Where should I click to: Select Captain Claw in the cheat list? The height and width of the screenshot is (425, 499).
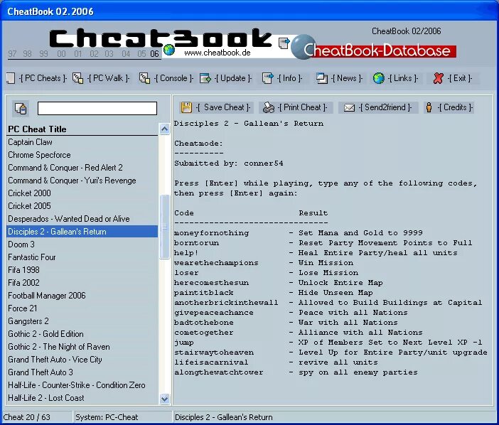(x=82, y=142)
